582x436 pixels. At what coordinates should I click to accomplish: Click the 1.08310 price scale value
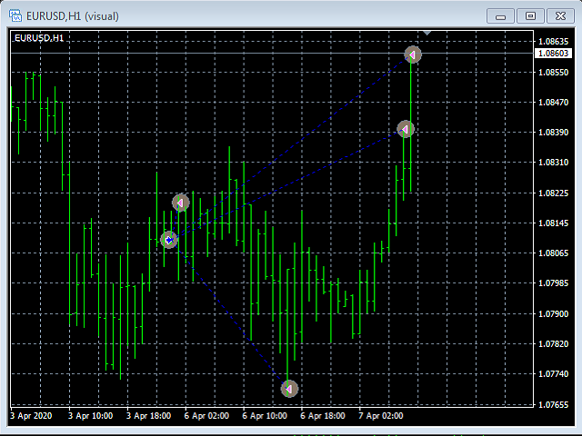(x=553, y=163)
